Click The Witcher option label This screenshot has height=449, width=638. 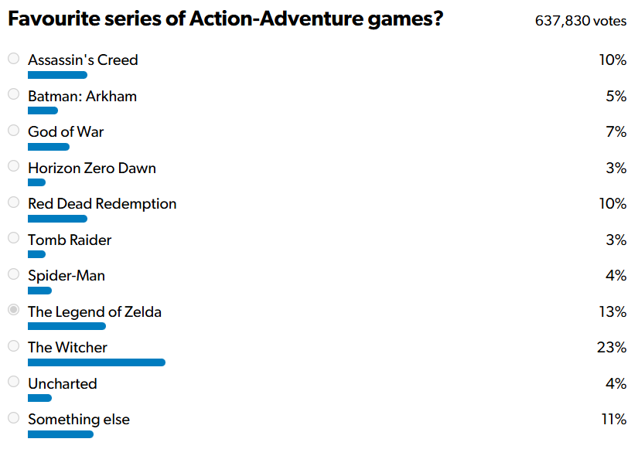tap(67, 348)
